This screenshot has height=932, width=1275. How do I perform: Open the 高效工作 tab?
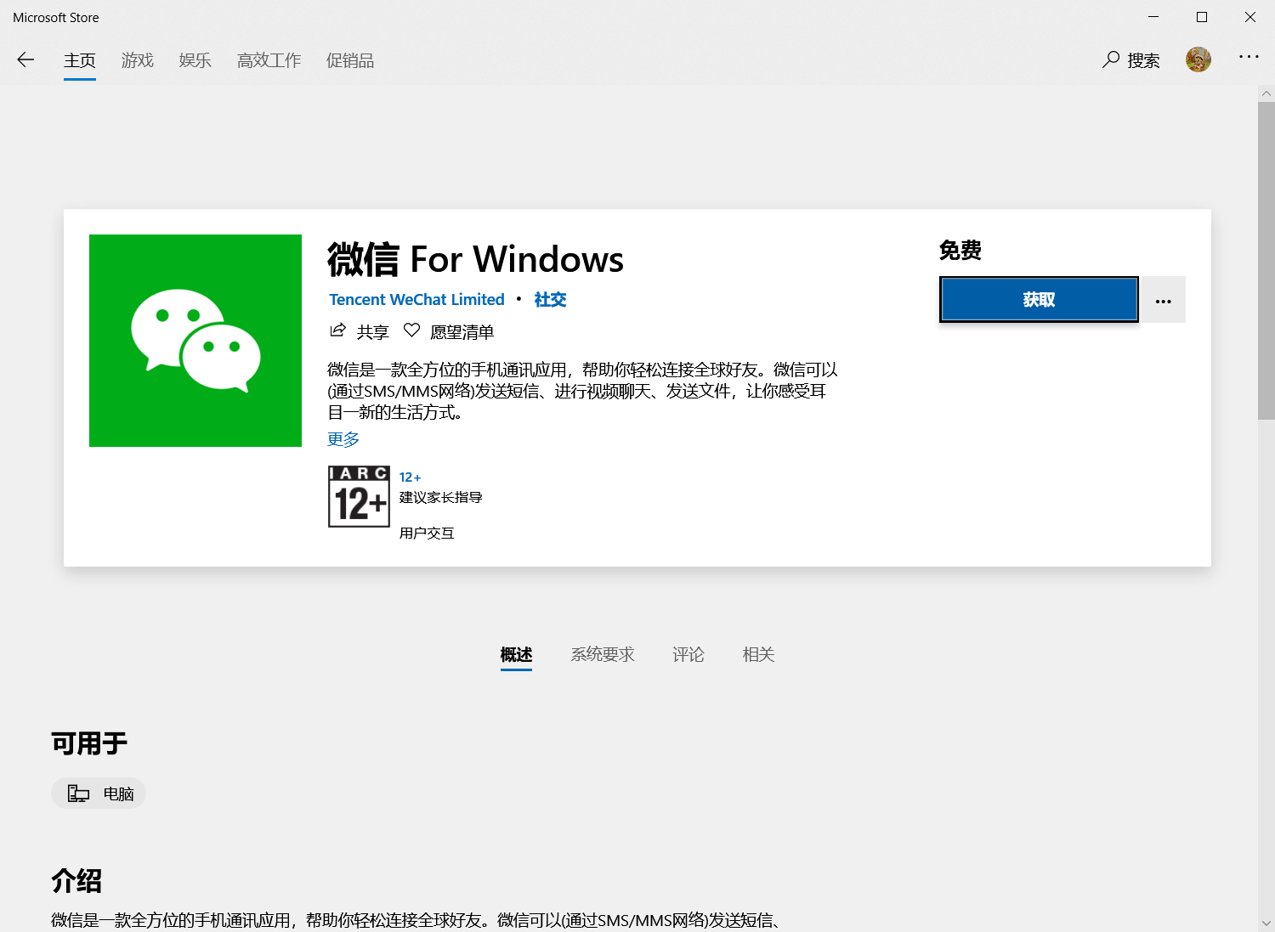pos(269,60)
